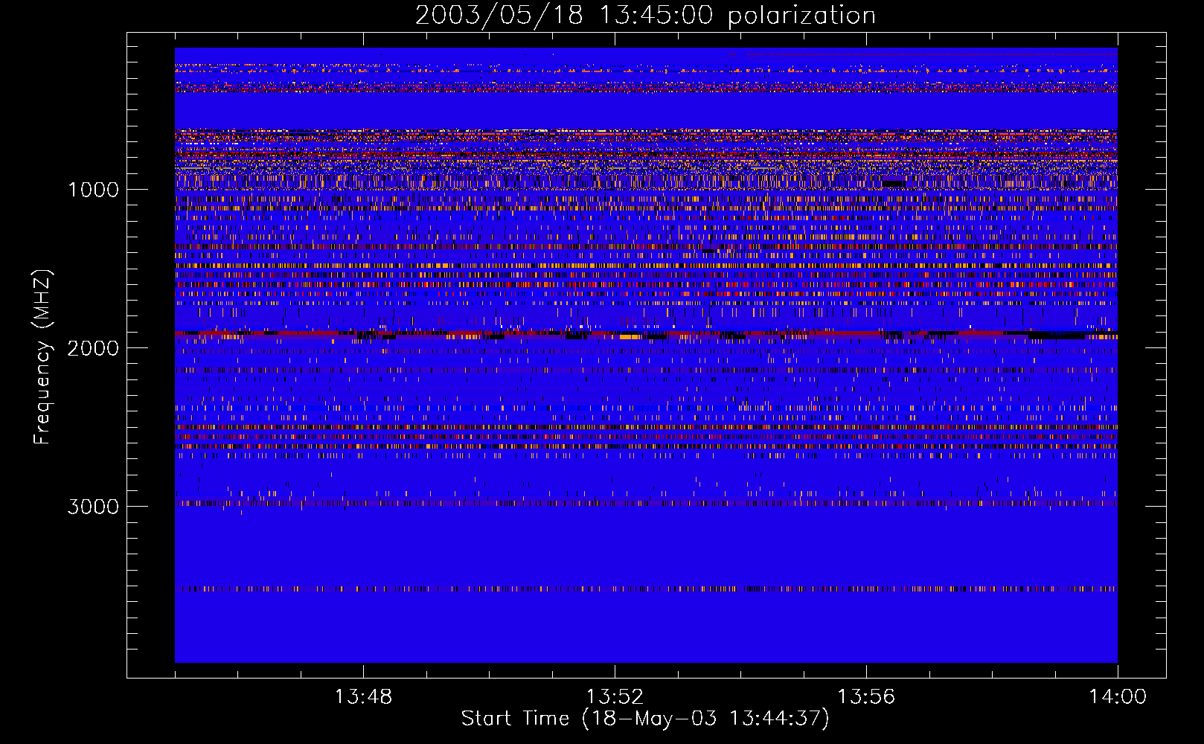Select the 3000 frequency axis label
Image resolution: width=1204 pixels, height=744 pixels.
[x=93, y=507]
